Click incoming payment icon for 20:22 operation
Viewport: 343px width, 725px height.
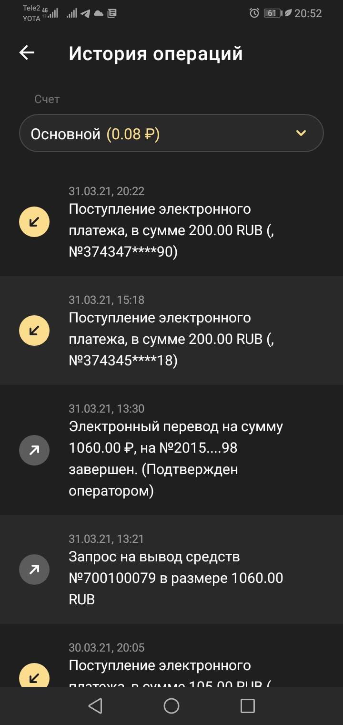[x=34, y=222]
